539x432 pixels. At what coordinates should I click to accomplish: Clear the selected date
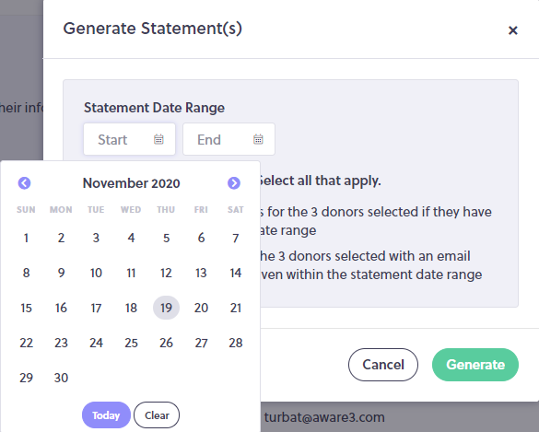pos(157,415)
